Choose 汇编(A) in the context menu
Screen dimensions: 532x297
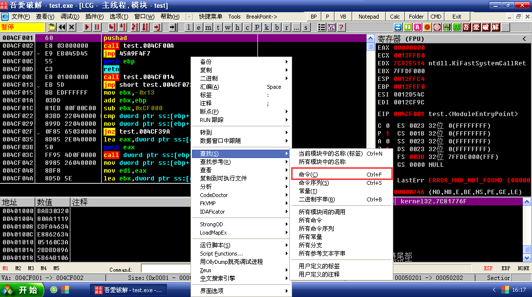tap(241, 87)
